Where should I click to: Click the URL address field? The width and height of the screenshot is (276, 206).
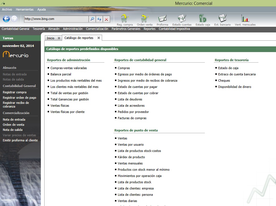pos(56,19)
